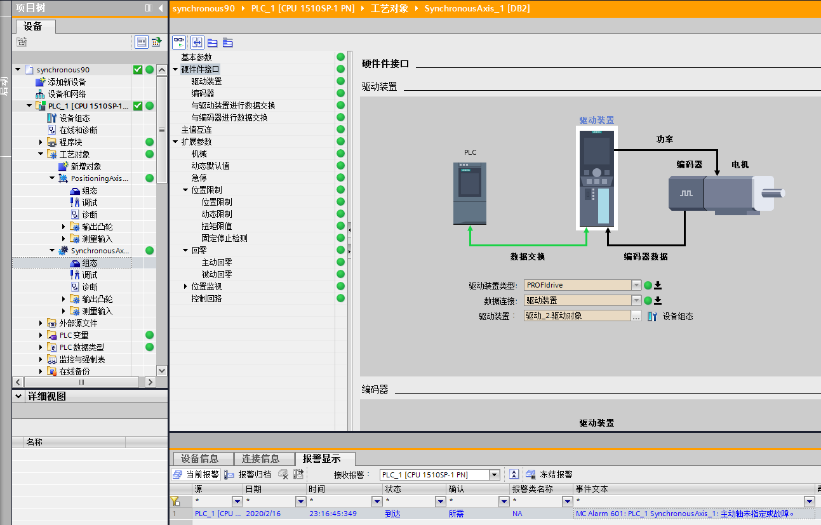This screenshot has height=525, width=821.
Task: Click the 驱动装置 field 驱动_2.驱动对象
Action: click(577, 316)
